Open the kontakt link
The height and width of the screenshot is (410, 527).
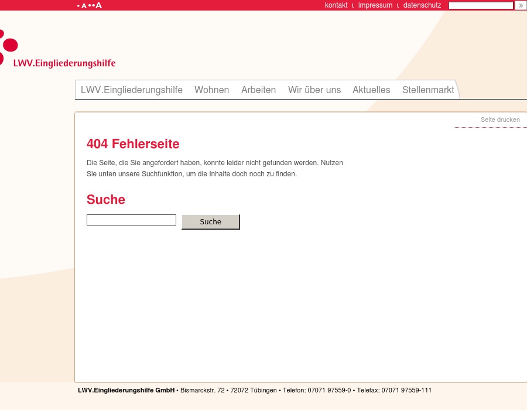point(336,5)
